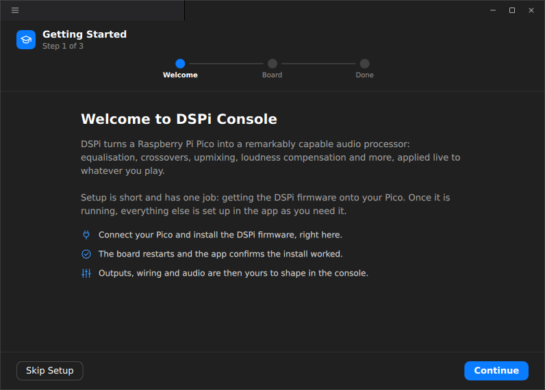The height and width of the screenshot is (390, 545).
Task: Click the plug icon beside Connect your Pico
Action: [x=86, y=235]
